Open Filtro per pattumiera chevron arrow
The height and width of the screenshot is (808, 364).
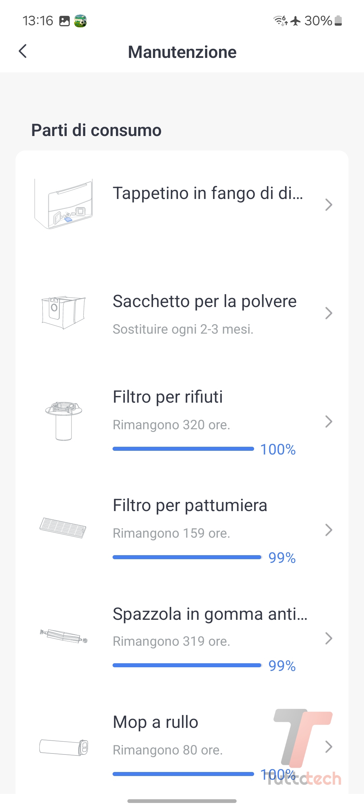pyautogui.click(x=329, y=530)
